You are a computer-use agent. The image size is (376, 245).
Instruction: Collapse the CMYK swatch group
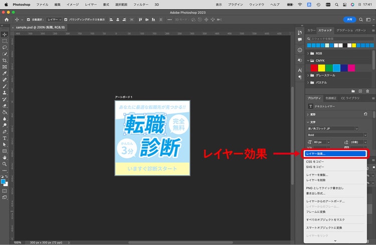308,61
